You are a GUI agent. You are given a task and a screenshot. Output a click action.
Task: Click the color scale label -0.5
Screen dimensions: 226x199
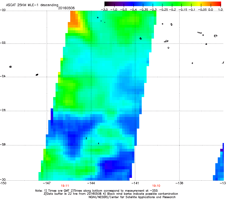[x=123, y=10]
